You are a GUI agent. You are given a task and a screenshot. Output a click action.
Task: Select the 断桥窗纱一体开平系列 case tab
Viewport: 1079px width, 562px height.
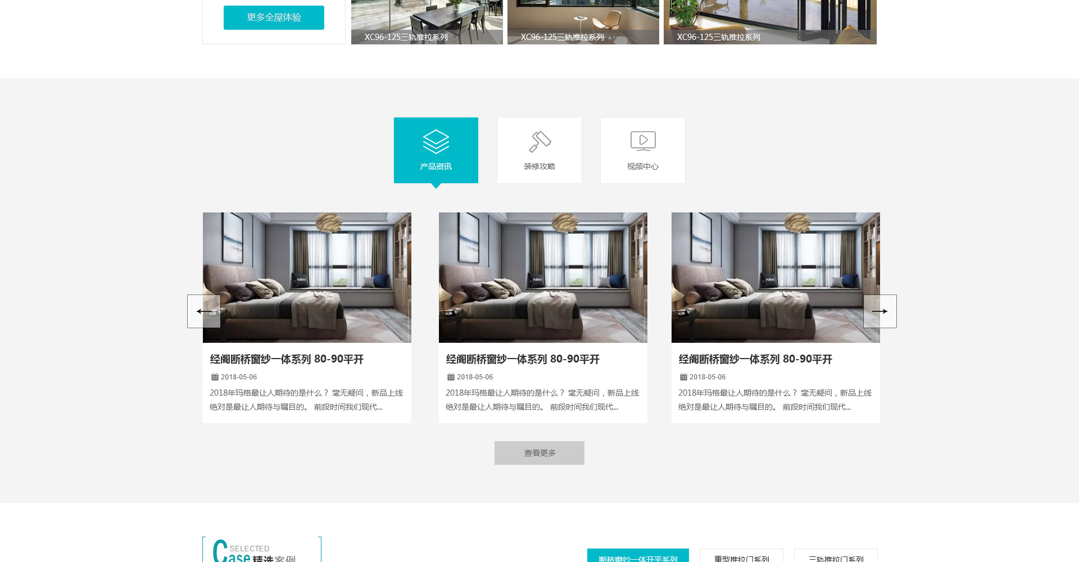coord(638,556)
